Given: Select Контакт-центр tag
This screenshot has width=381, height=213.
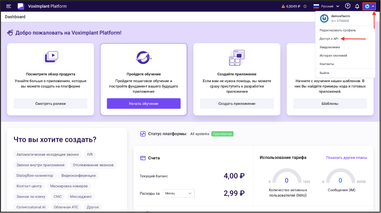Looking at the screenshot, I should [x=29, y=186].
